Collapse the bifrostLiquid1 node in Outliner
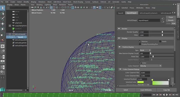Screen dimensions: 180x97 10,34
